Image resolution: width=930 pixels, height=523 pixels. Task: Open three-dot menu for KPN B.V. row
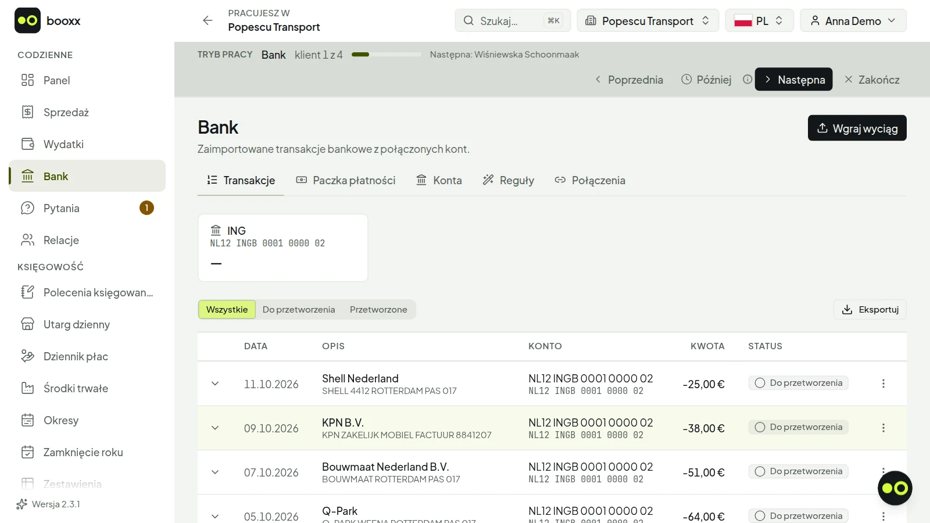click(x=883, y=428)
